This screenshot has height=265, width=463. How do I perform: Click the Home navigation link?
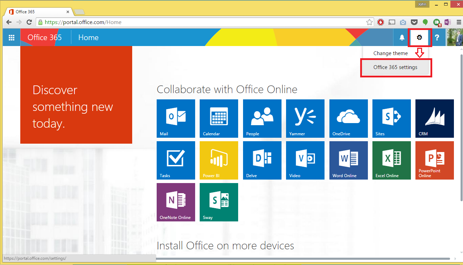(x=88, y=37)
